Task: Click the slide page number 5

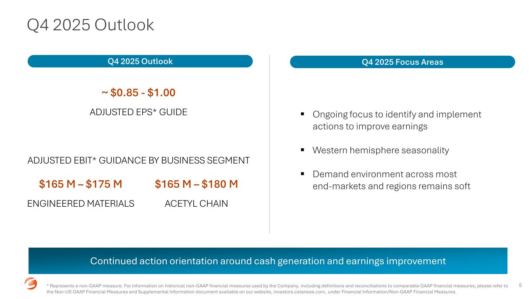Action: (520, 286)
